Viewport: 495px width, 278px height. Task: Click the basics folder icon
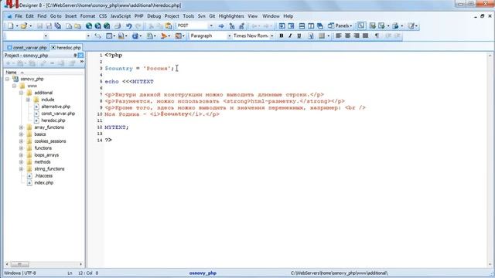(29, 134)
